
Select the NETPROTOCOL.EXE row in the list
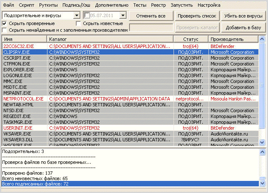pyautogui.click(x=23, y=99)
